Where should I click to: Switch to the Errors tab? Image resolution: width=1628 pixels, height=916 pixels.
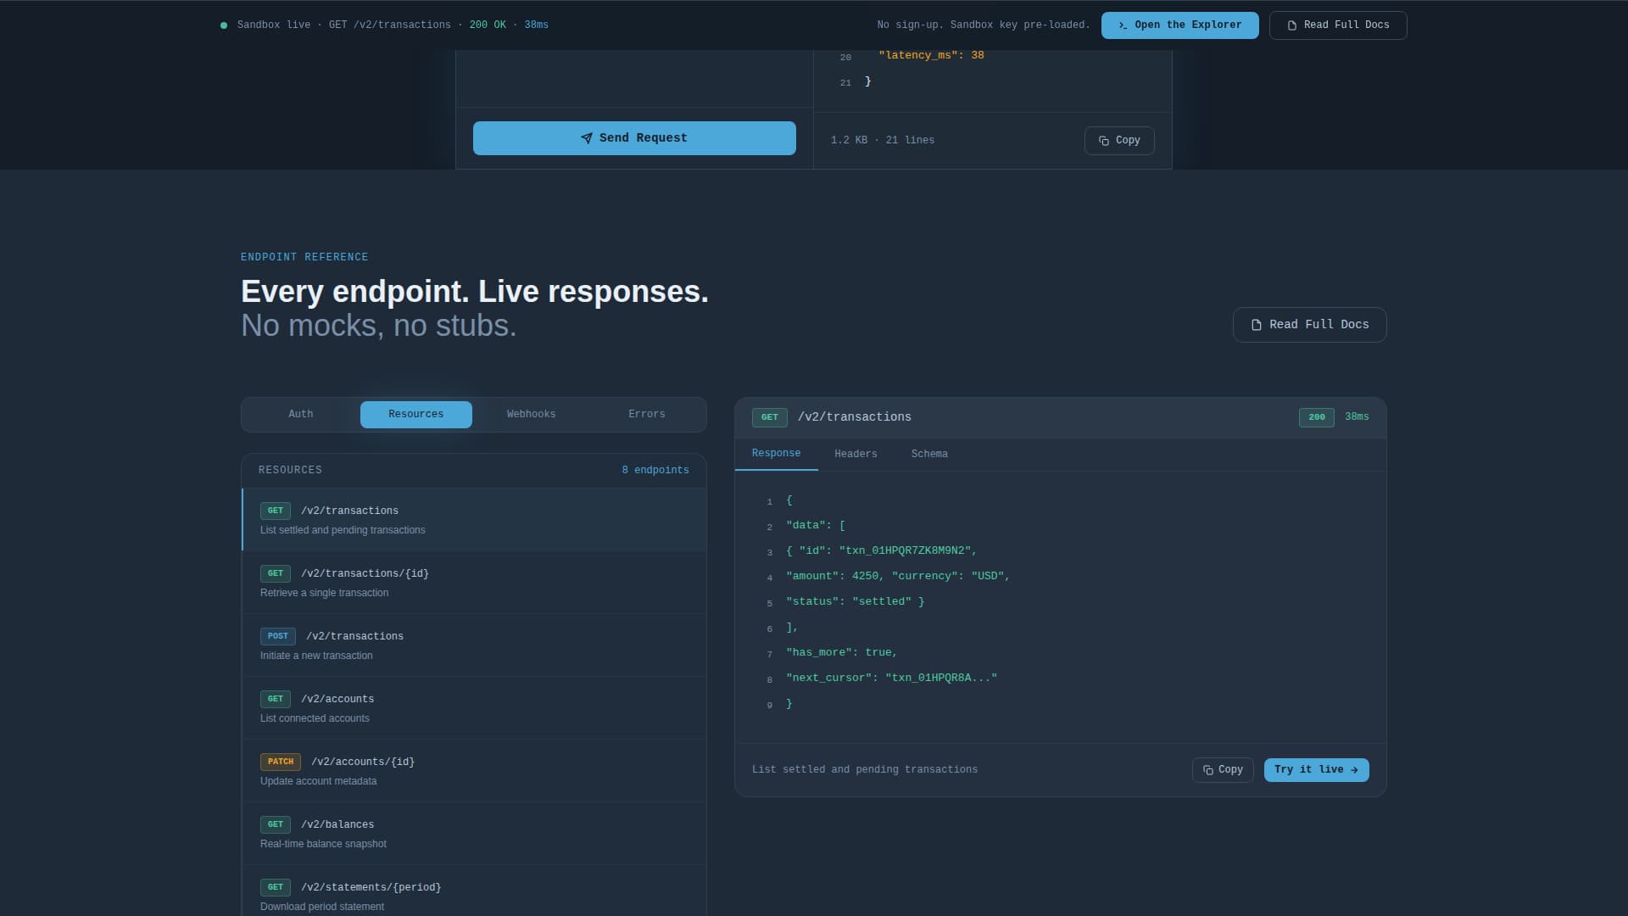pos(647,415)
